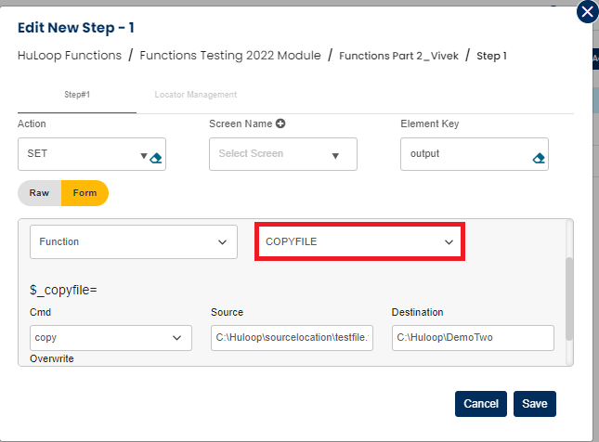Image resolution: width=599 pixels, height=442 pixels.
Task: Click the Save button
Action: [x=534, y=404]
